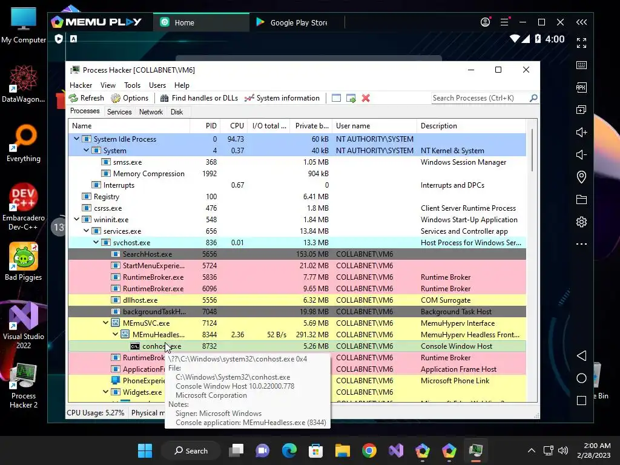Click the red X terminate icon

(x=366, y=98)
